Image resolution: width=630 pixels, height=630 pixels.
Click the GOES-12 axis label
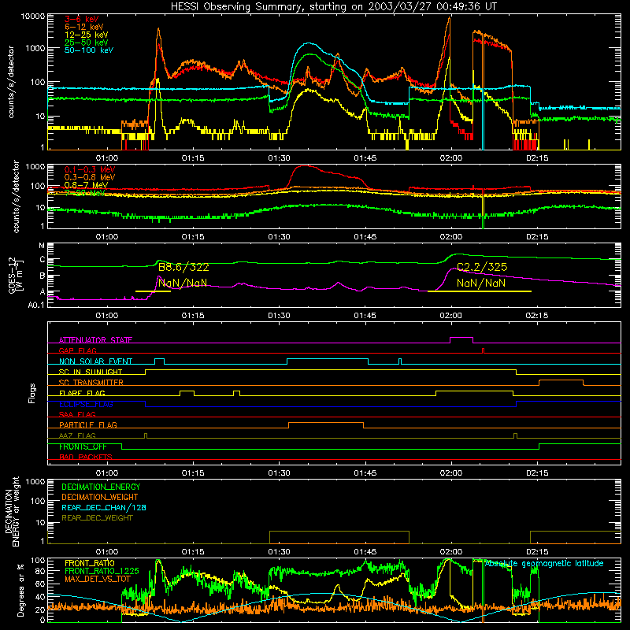point(15,276)
